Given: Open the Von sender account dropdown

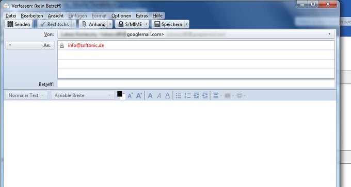Looking at the screenshot, I should coord(196,34).
